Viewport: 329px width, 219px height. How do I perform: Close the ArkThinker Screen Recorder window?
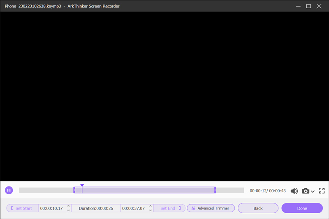tap(319, 6)
